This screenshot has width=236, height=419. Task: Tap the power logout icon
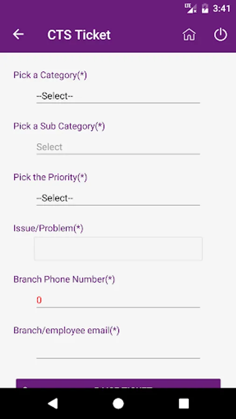tap(221, 35)
